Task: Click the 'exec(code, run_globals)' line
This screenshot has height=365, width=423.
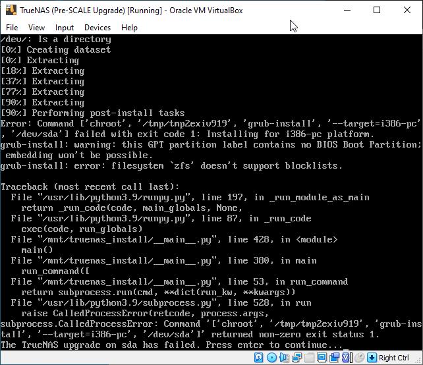Action: pos(82,229)
